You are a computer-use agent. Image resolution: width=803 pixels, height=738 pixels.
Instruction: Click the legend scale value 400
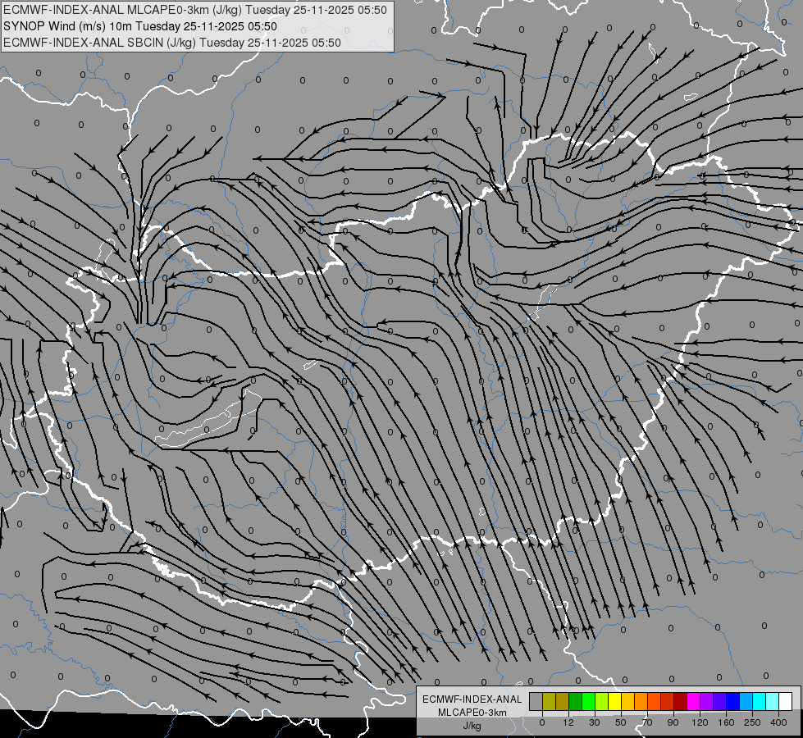pos(778,722)
